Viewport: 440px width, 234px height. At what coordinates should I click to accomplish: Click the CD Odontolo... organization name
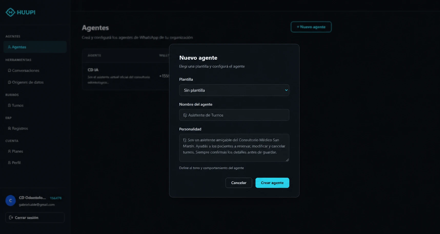tap(32, 198)
